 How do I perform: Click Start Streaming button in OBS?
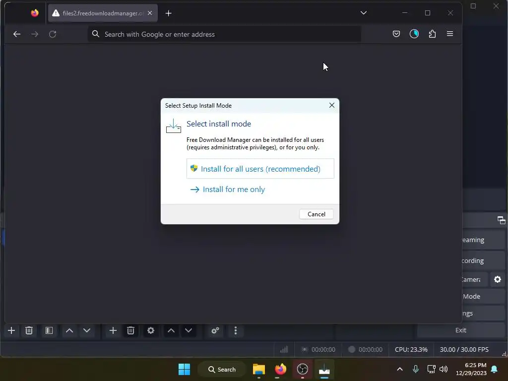pos(483,240)
